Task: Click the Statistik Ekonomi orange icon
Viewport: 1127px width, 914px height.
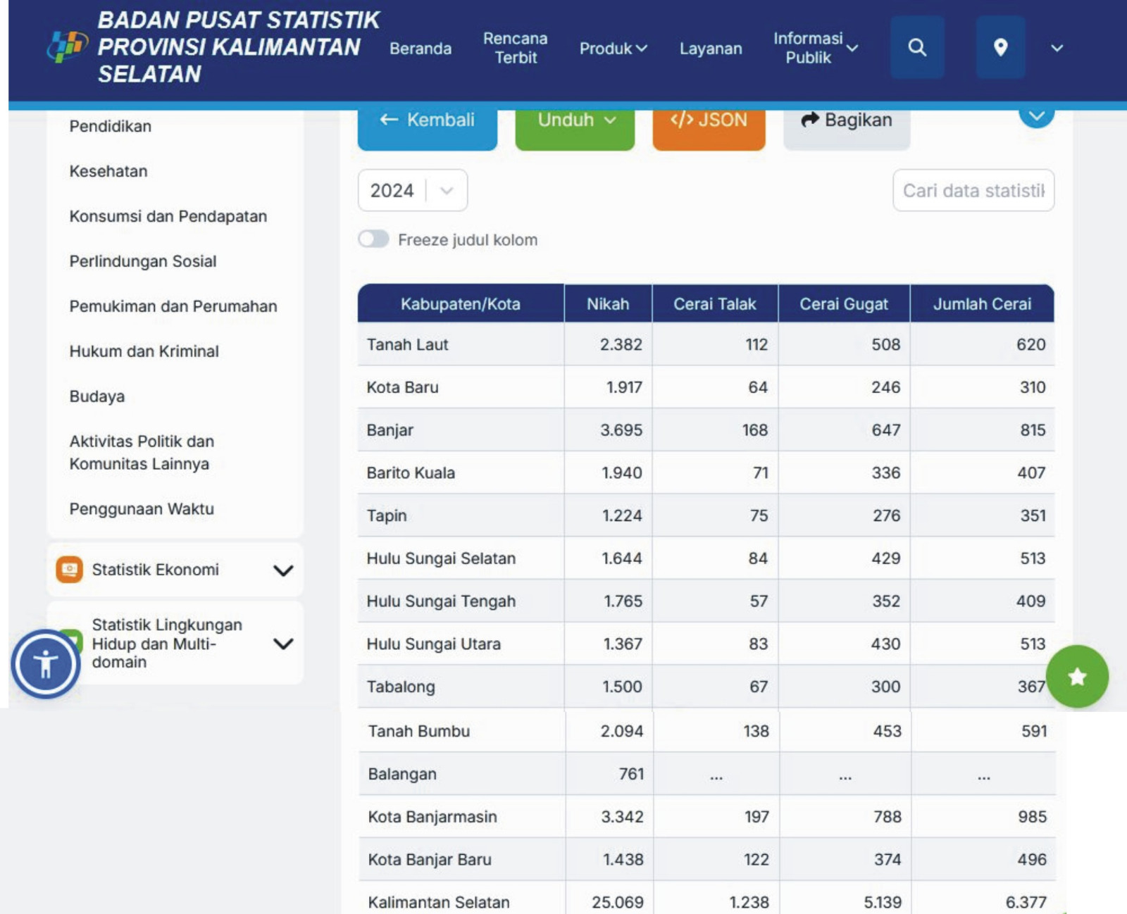Action: point(69,569)
